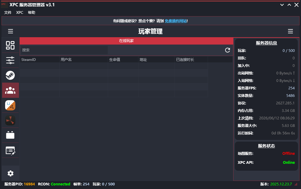Click the RCON Connected status
This screenshot has height=189, width=301.
61,184
